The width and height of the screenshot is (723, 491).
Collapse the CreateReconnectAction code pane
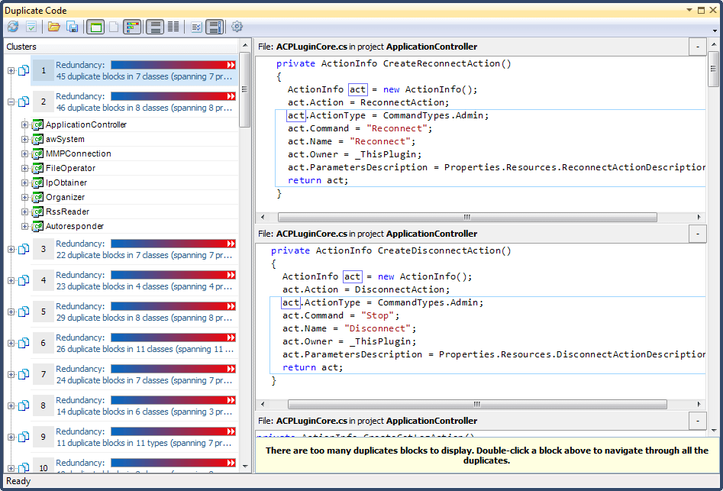(x=698, y=47)
